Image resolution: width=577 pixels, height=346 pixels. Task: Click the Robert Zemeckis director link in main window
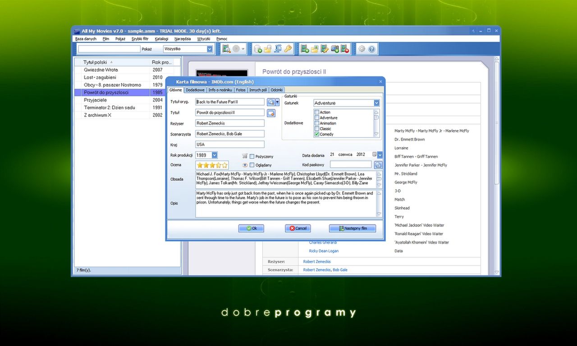tap(317, 261)
